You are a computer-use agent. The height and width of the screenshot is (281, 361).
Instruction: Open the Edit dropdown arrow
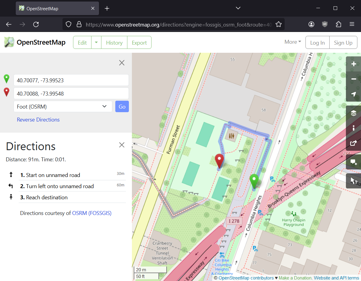click(x=96, y=43)
